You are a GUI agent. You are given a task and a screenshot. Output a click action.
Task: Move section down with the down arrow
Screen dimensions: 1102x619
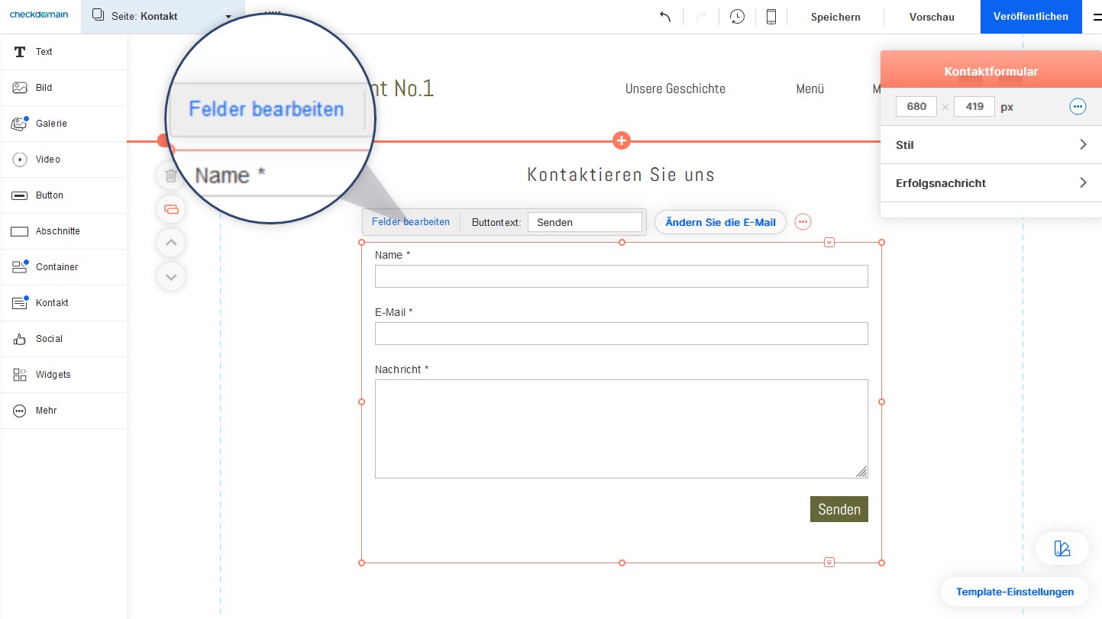[171, 276]
